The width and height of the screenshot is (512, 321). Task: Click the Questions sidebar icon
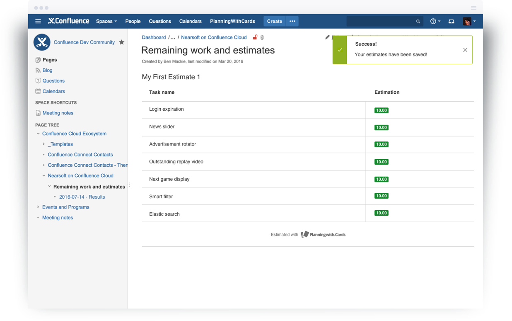pos(38,81)
